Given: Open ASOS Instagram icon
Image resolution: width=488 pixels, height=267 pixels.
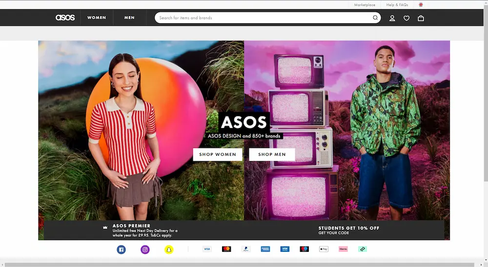Looking at the screenshot, I should tap(145, 249).
